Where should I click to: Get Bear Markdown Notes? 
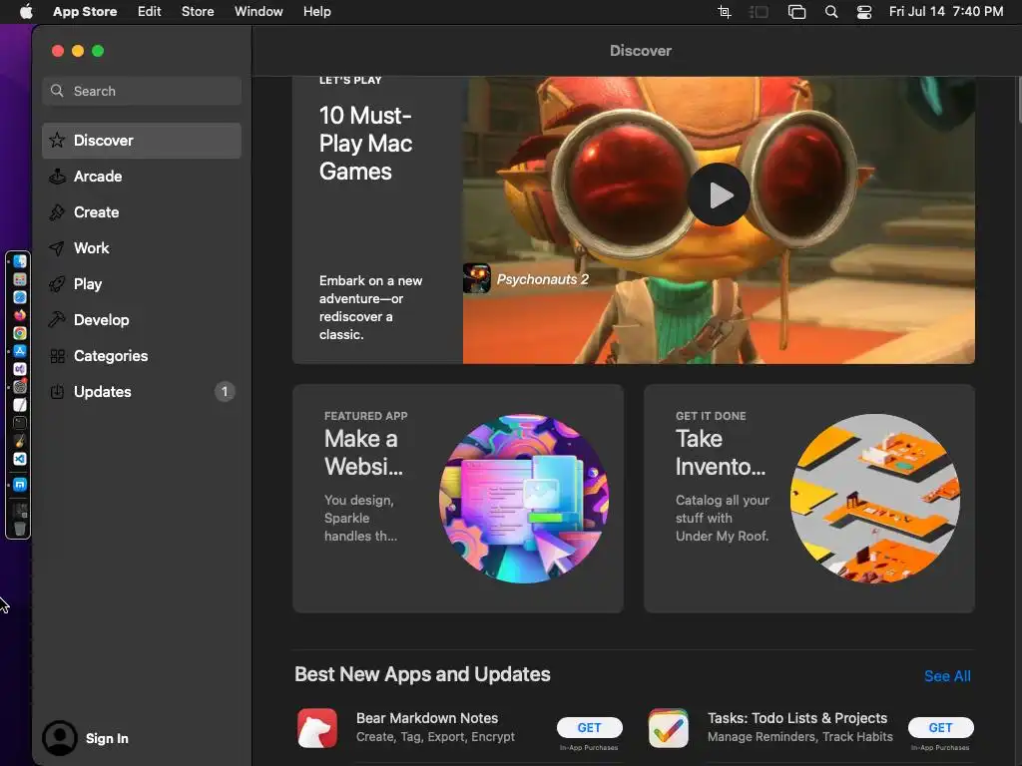pyautogui.click(x=589, y=727)
